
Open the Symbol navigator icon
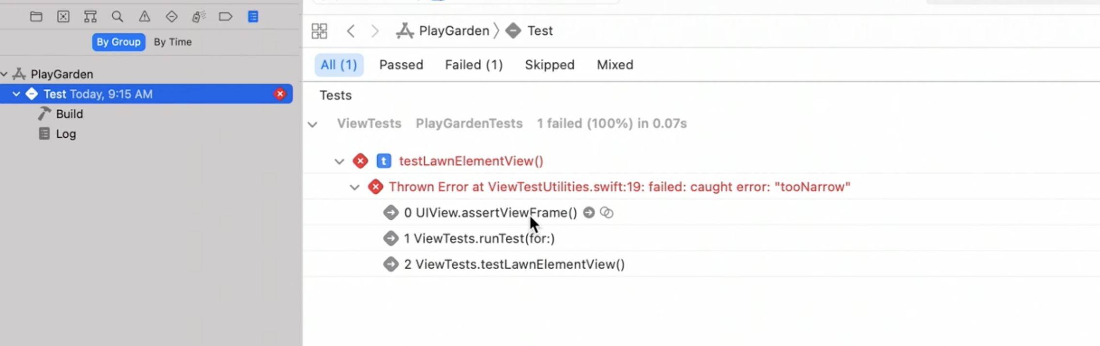[90, 17]
